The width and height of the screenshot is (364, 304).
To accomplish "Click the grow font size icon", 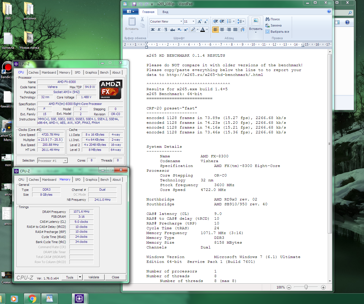I will (x=199, y=21).
